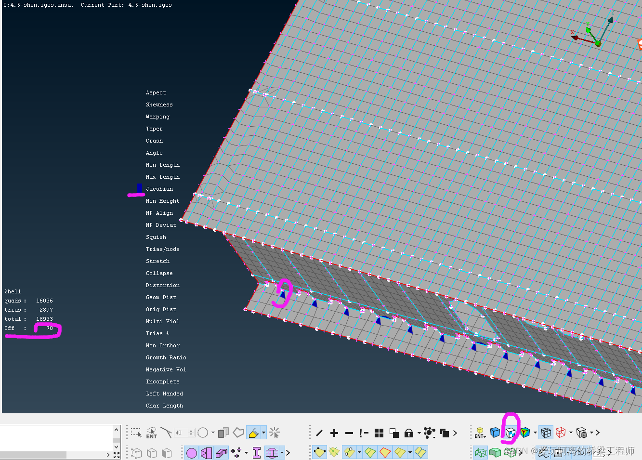642x460 pixels.
Task: Expand the cube-with-gear settings dropdown
Action: [x=590, y=433]
